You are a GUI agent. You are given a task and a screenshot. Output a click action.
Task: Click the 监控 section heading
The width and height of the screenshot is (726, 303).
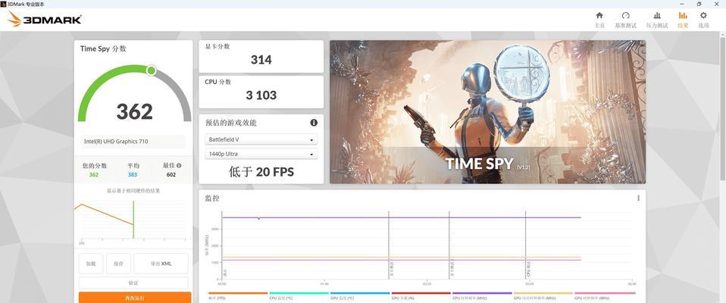pyautogui.click(x=212, y=198)
